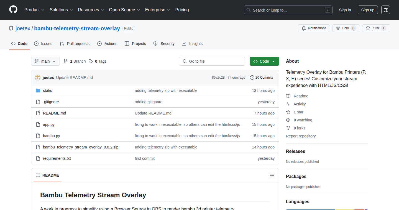Expand the Enterprise menu
This screenshot has width=399, height=210.
click(158, 10)
